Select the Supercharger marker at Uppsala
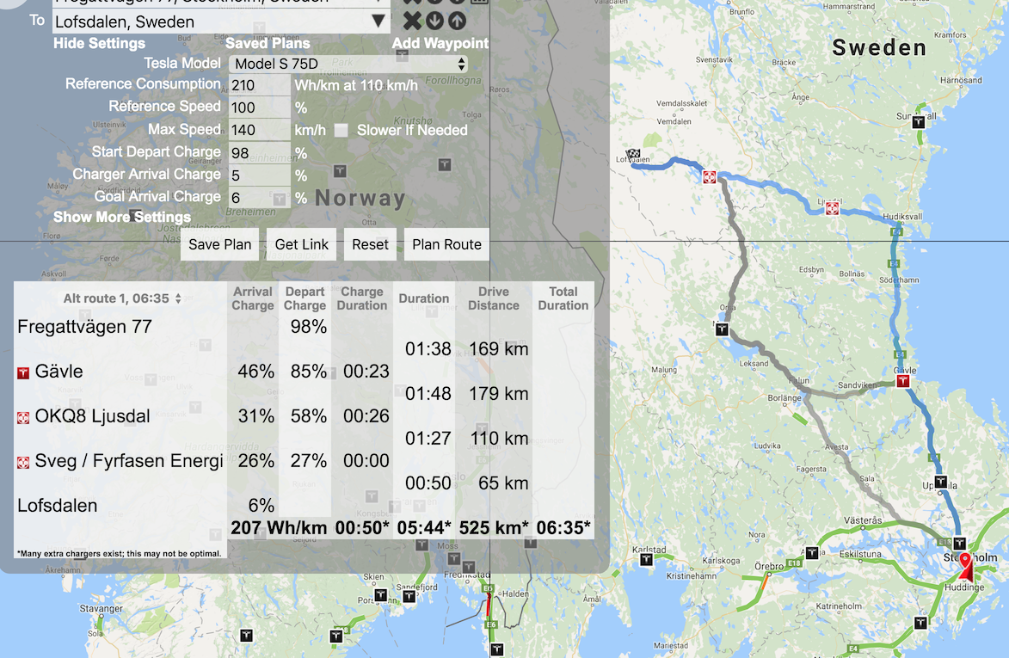The width and height of the screenshot is (1009, 658). pos(941,481)
